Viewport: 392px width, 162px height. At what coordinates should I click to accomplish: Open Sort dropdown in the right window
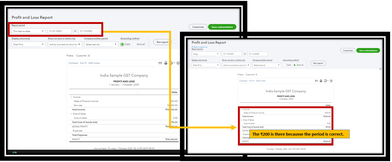(251, 81)
